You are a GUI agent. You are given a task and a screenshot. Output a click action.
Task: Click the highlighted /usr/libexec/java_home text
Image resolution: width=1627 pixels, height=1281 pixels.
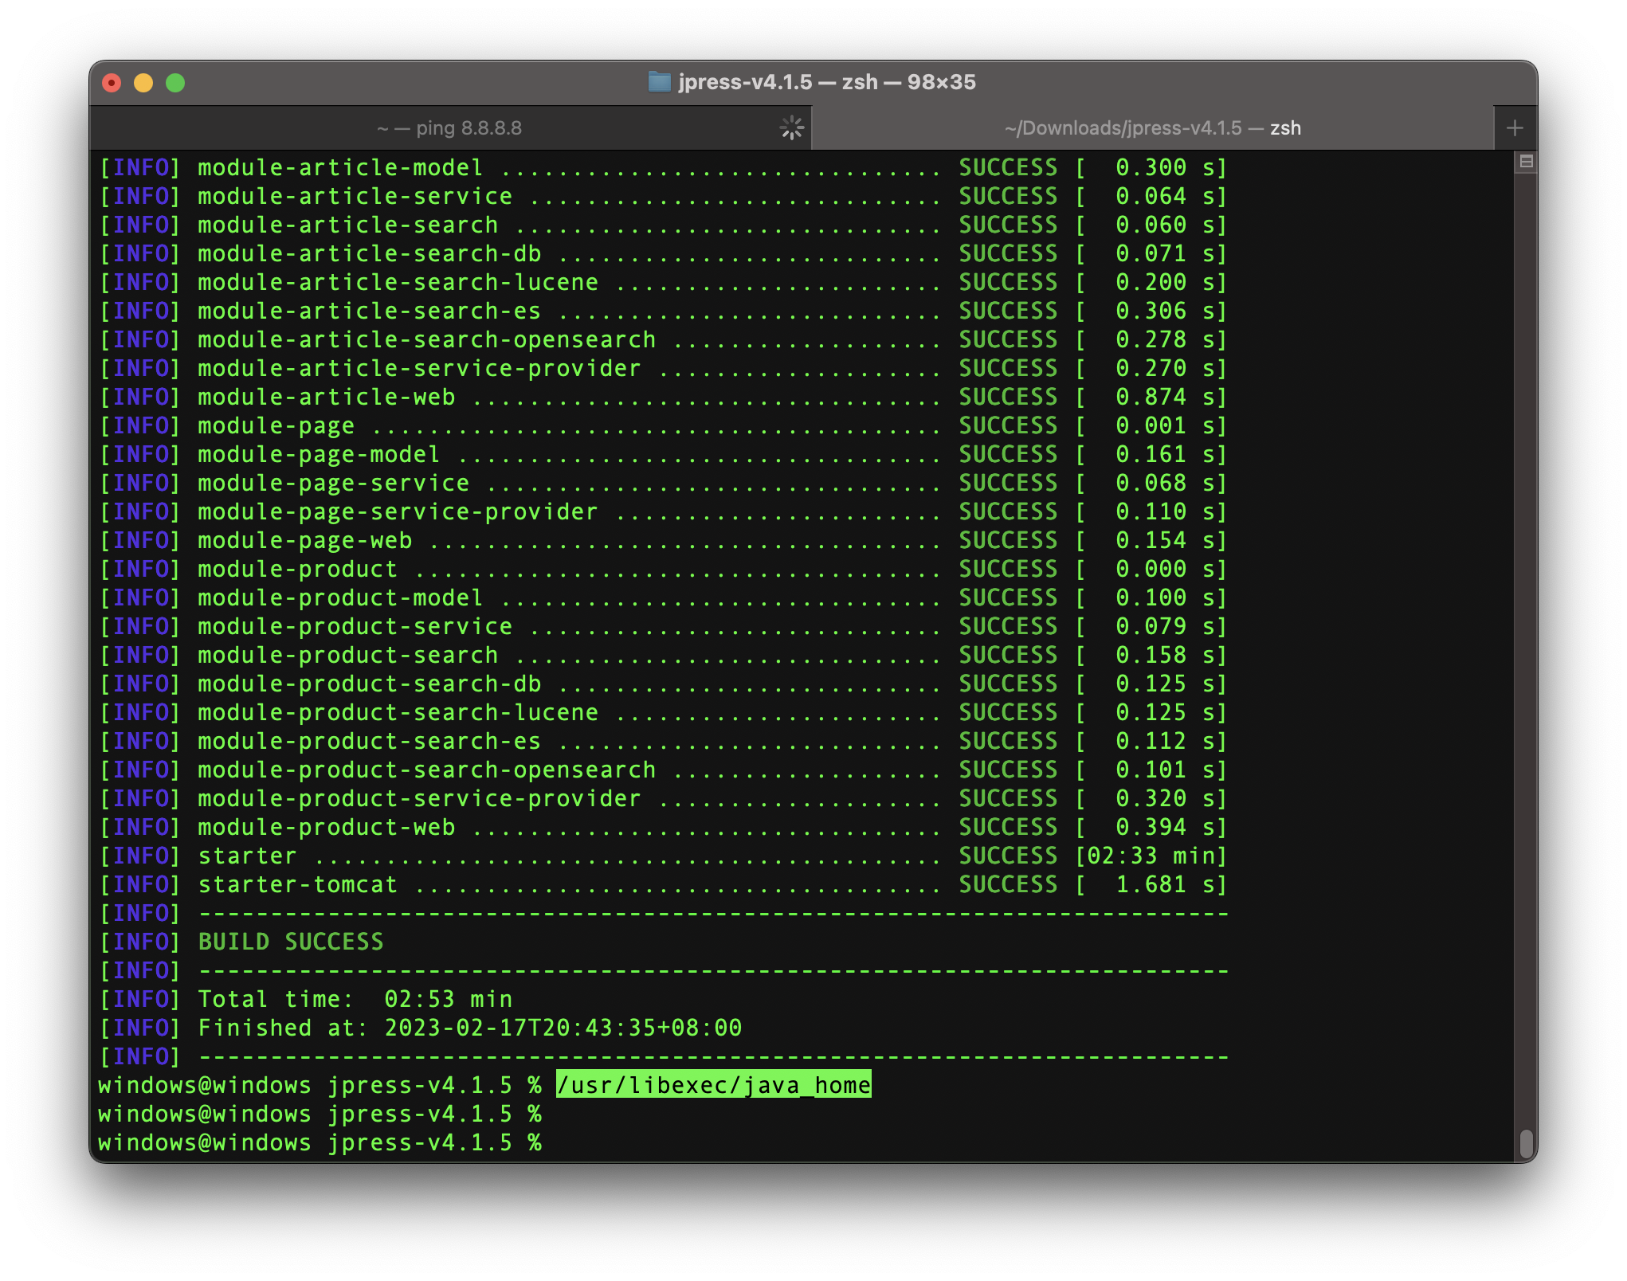[713, 1085]
